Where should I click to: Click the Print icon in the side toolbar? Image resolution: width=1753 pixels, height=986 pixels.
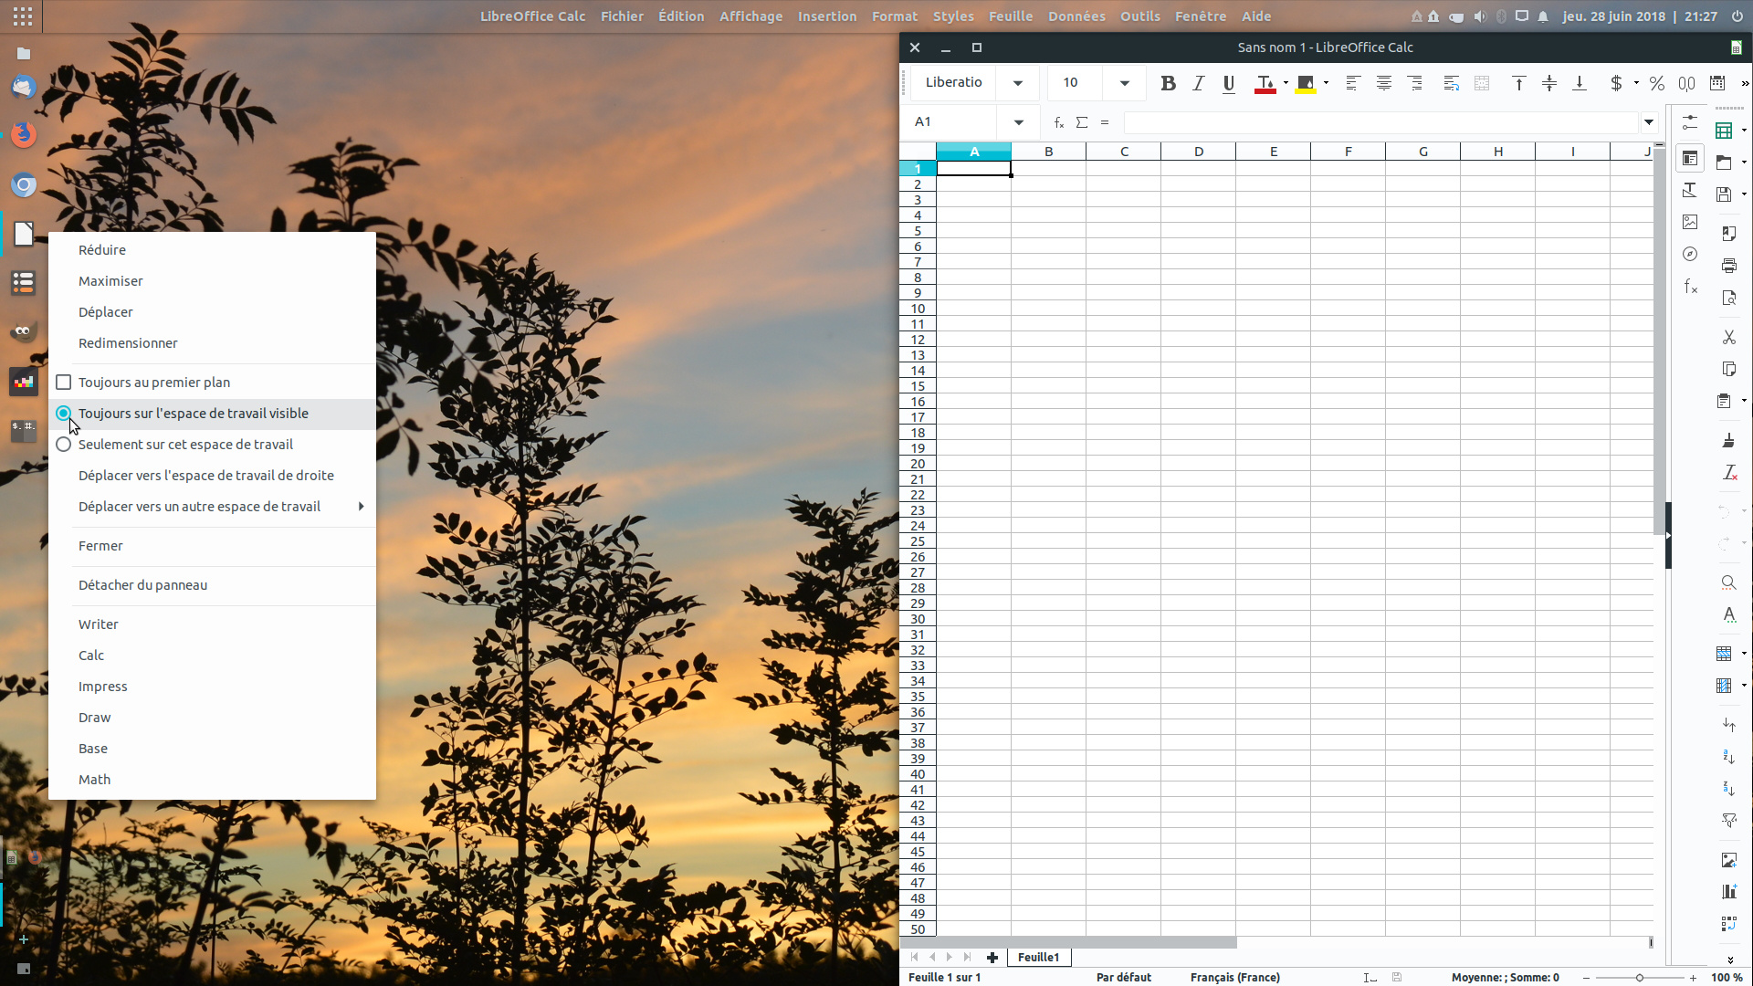pos(1728,266)
